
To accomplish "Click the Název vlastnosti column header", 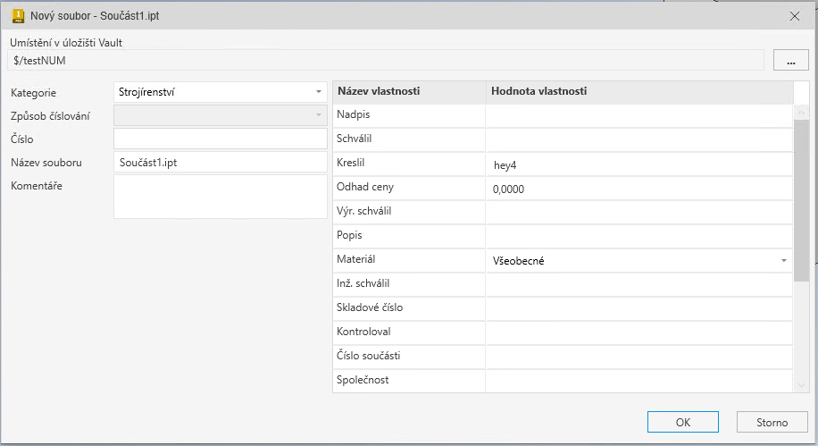I will [409, 92].
